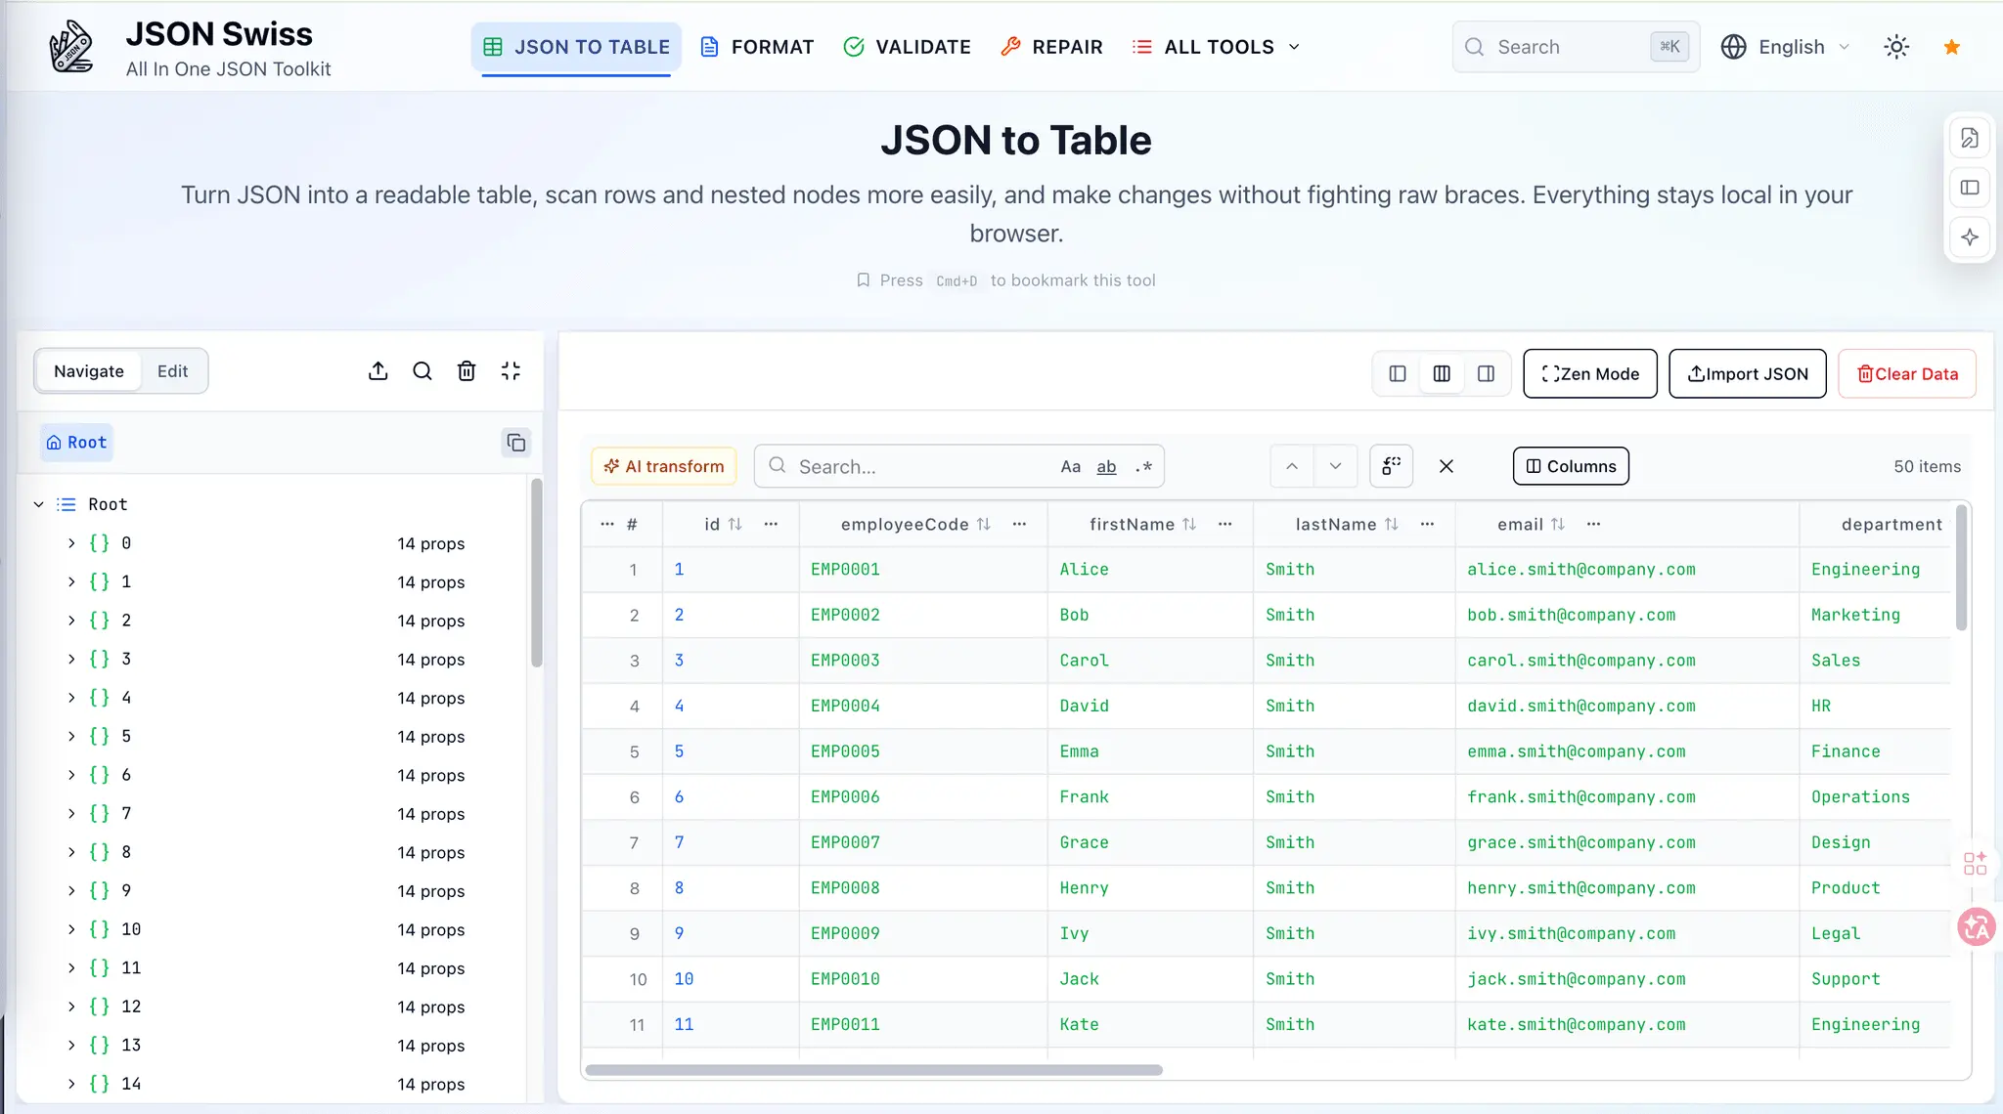Open the FORMAT tool tab
Screen dimensions: 2003x1114
[x=757, y=47]
